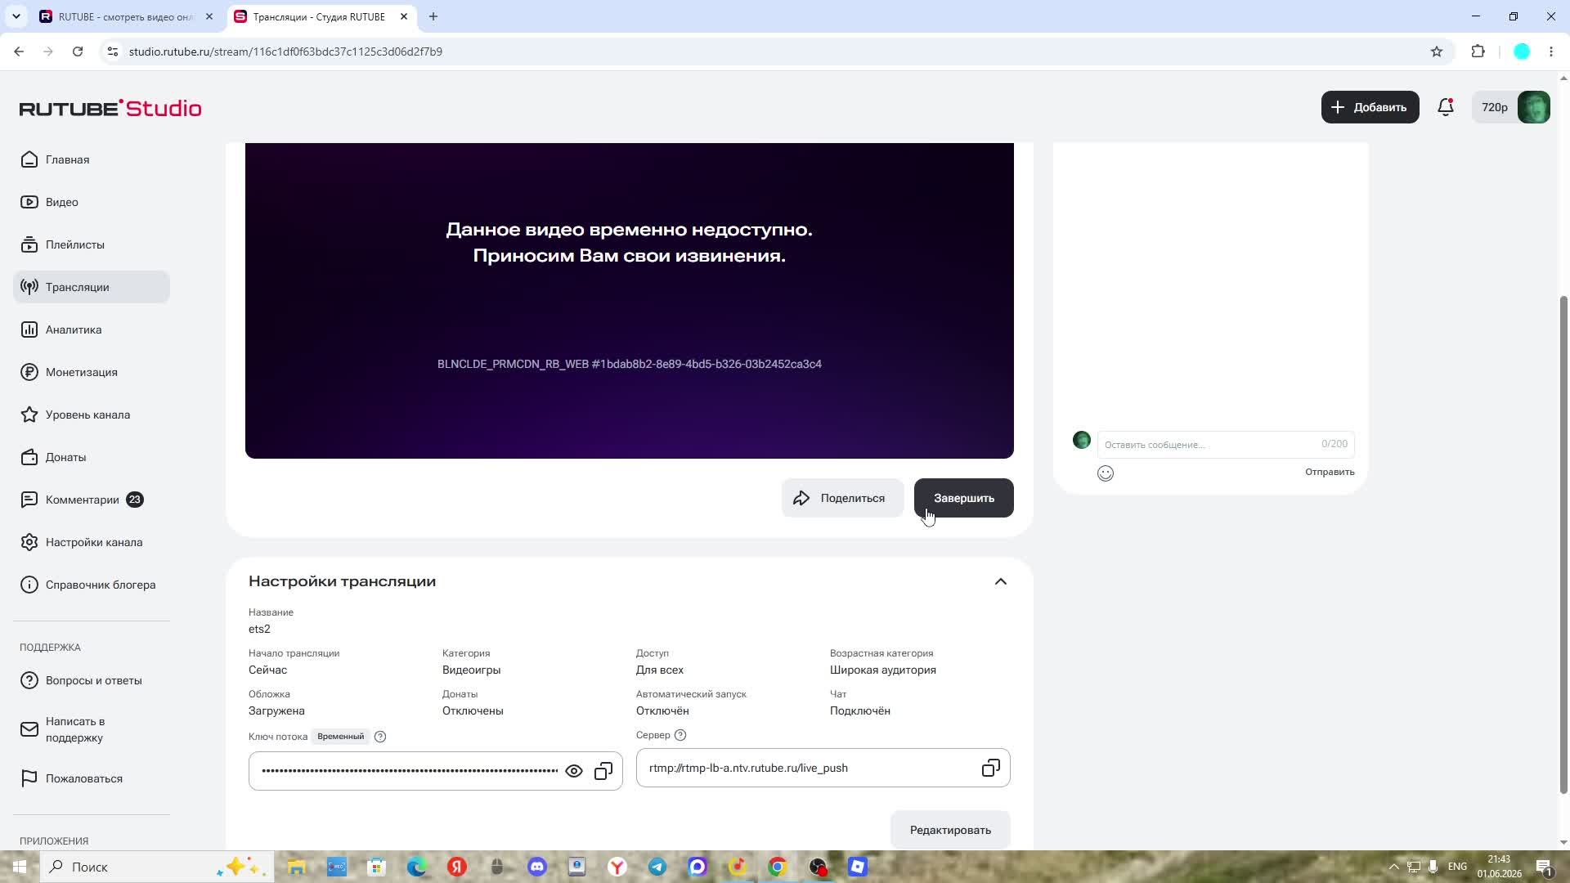Copy the server URL

(x=990, y=768)
